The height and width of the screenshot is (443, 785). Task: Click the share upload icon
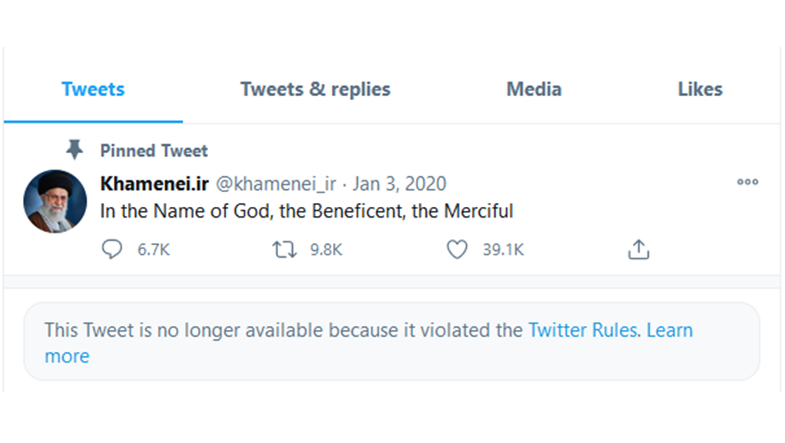click(639, 249)
